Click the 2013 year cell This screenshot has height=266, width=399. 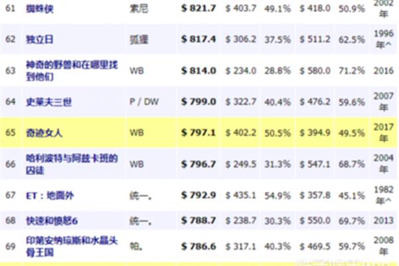(384, 220)
